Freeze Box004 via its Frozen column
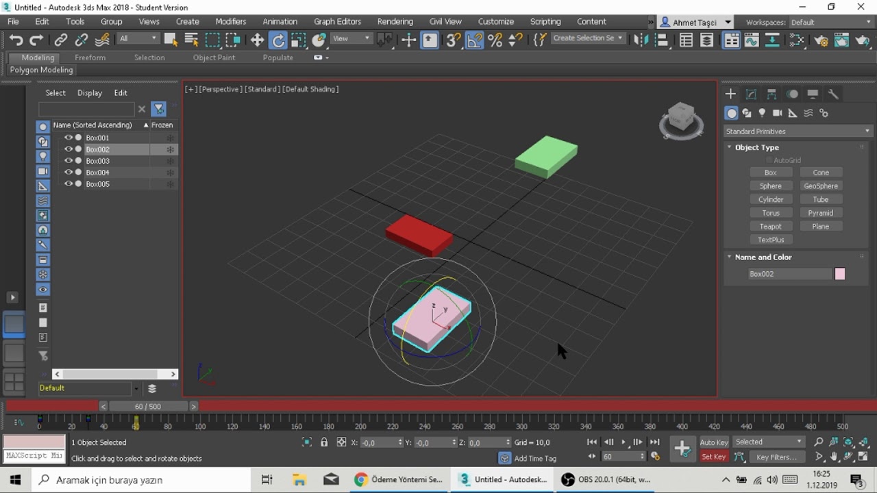 (170, 173)
